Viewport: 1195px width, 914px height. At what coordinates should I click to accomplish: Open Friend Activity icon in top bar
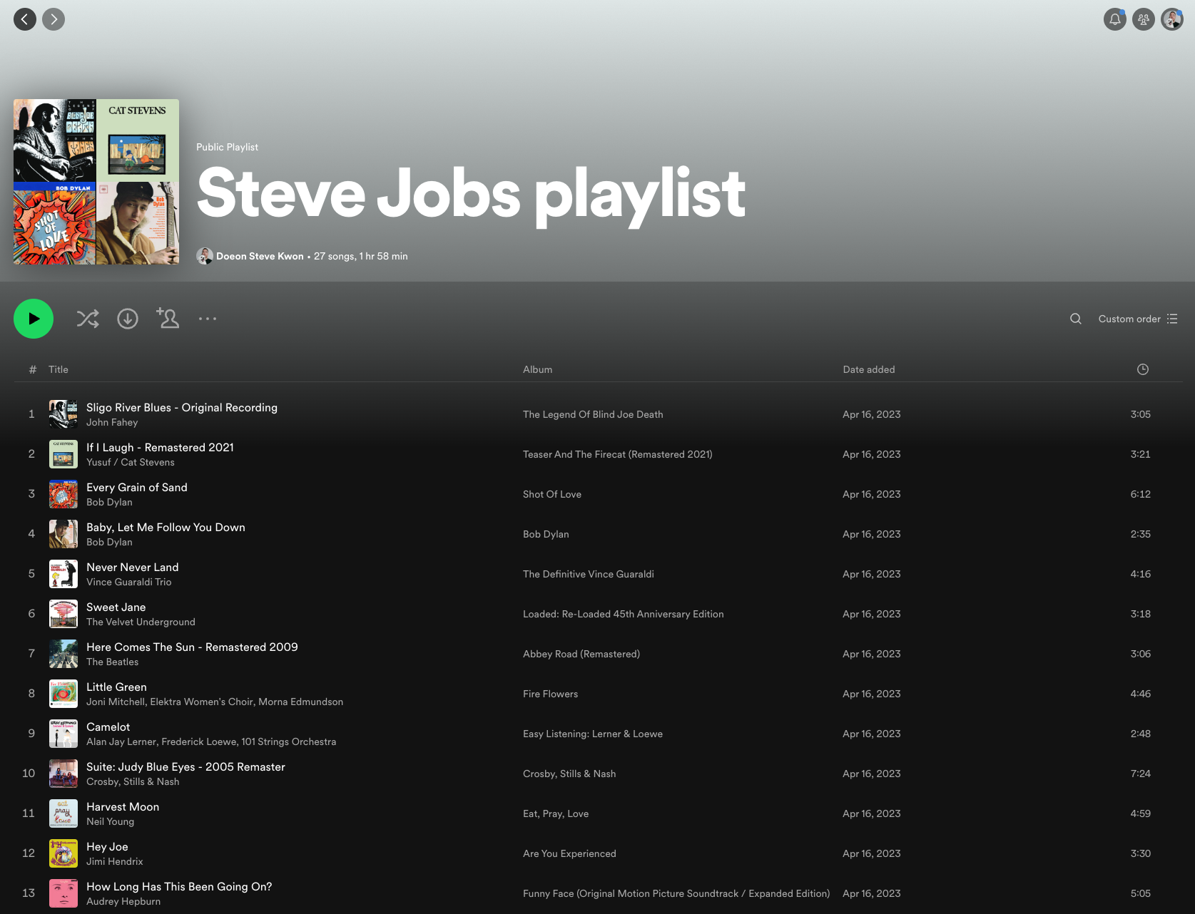tap(1144, 19)
